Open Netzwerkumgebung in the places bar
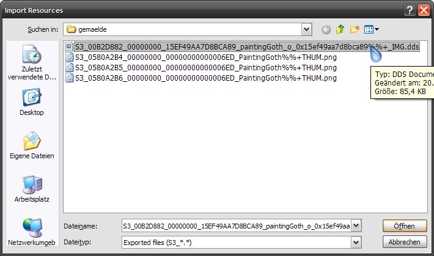Screen dimensions: 434x256 (x=31, y=232)
